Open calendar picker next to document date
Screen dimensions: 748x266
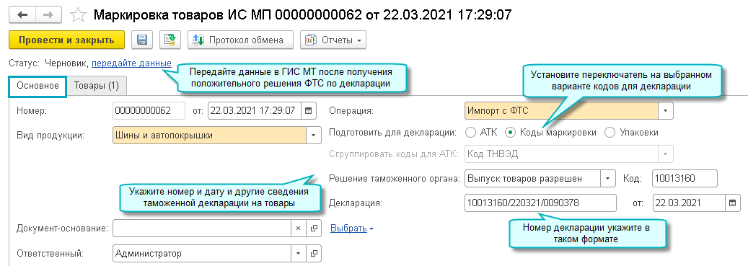(308, 110)
